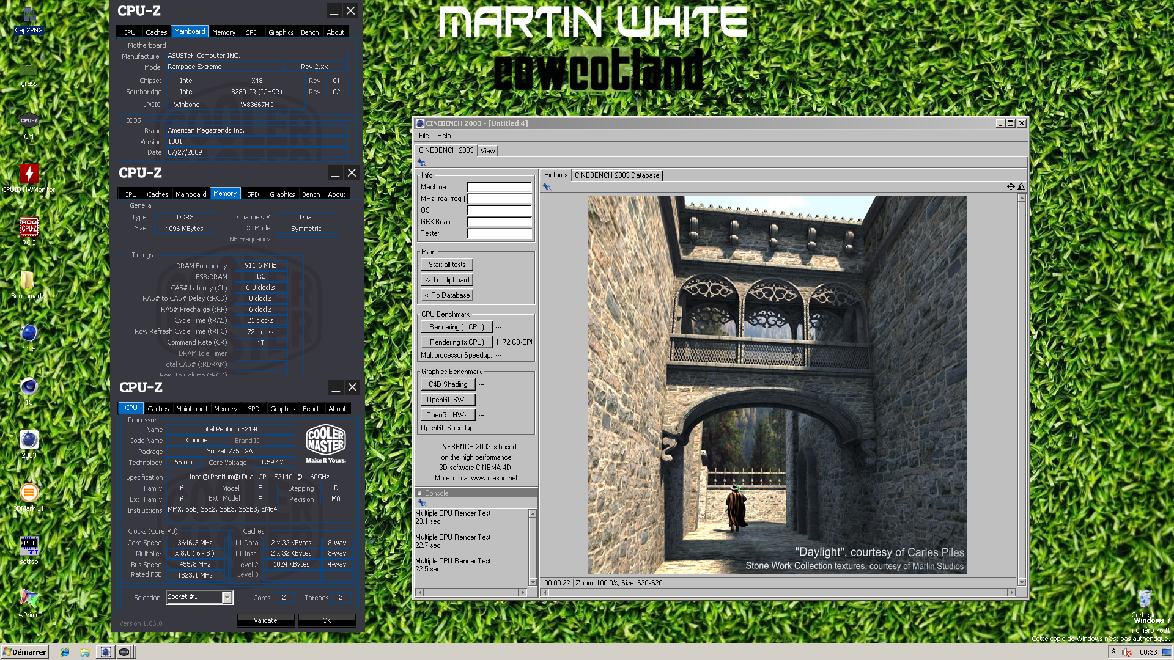Open Caches tab in bottom CPU-Z window
The width and height of the screenshot is (1174, 660).
(158, 409)
